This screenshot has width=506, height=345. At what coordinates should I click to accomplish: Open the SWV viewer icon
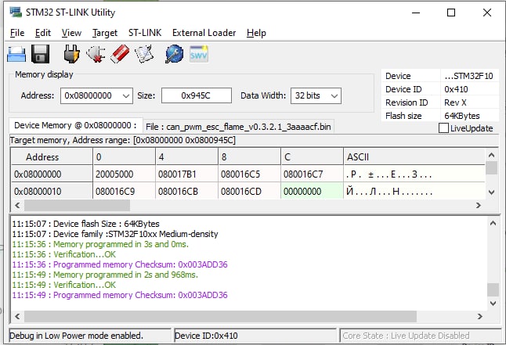click(198, 54)
